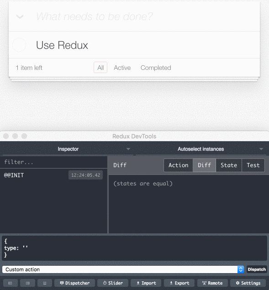
Task: Select the Diff tab
Action: [204, 165]
